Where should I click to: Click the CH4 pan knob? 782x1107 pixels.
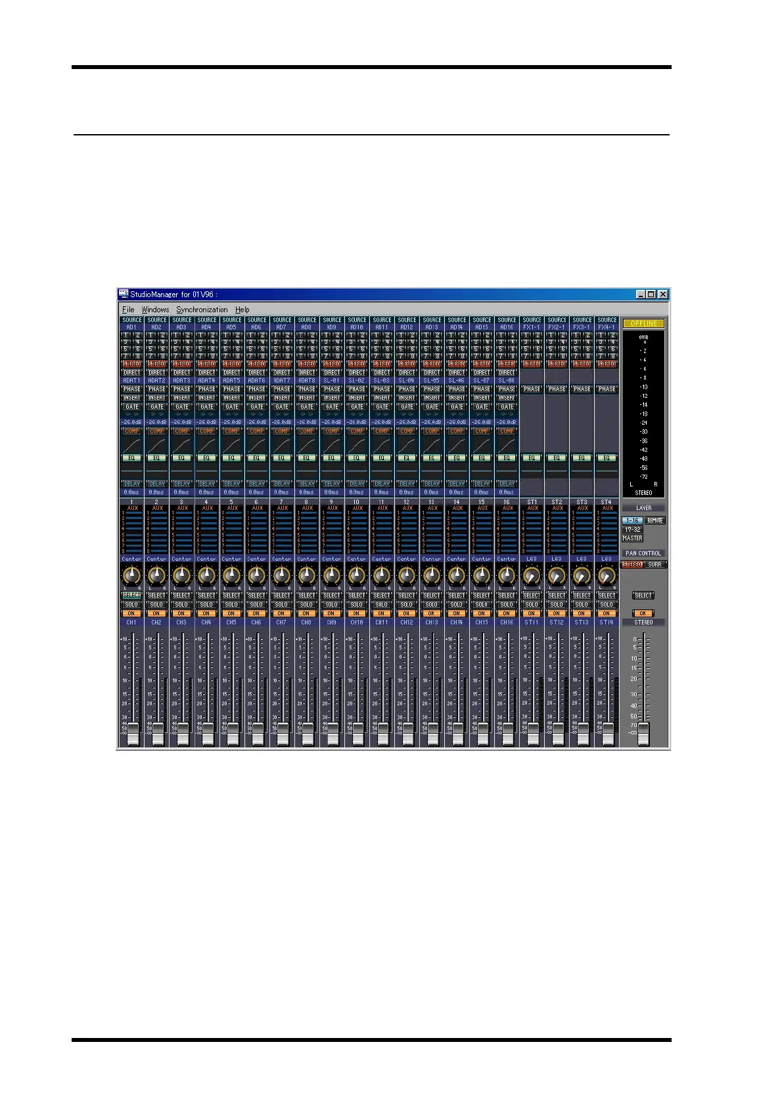click(206, 575)
